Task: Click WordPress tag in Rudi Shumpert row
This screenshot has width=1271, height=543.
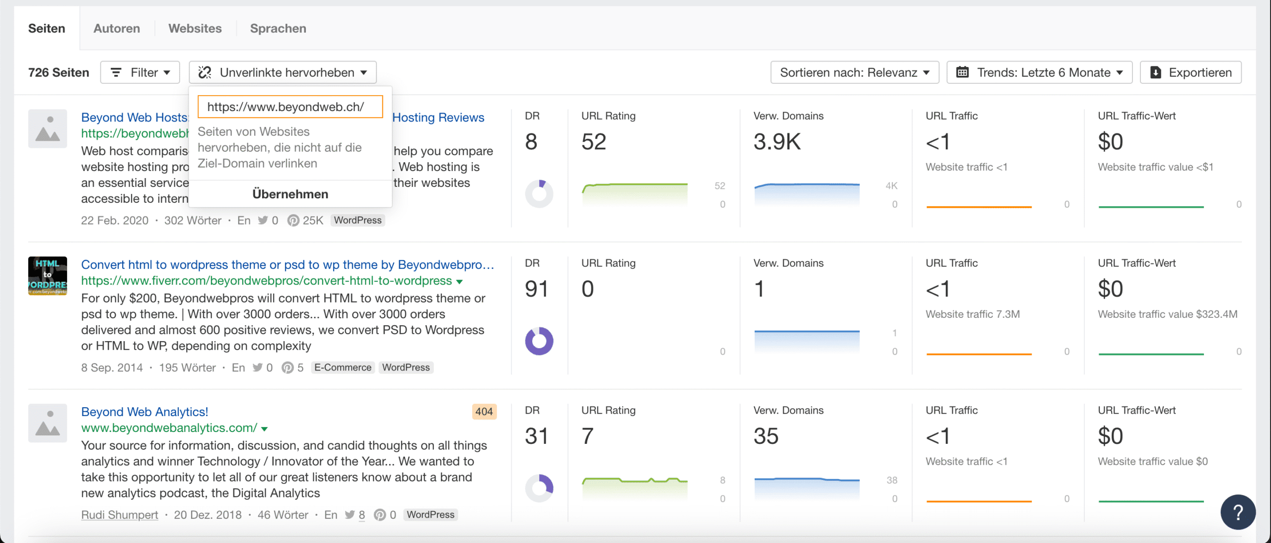Action: pyautogui.click(x=430, y=515)
